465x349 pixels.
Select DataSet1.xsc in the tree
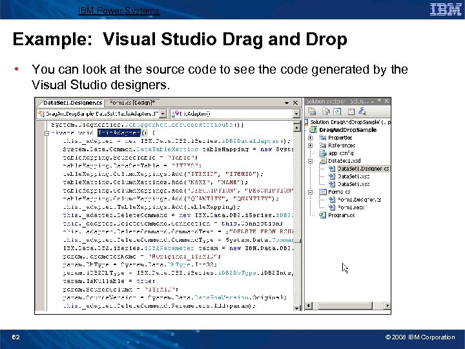tap(353, 176)
